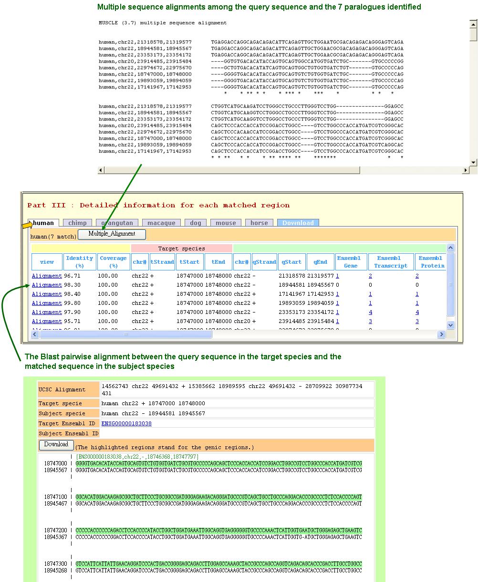The height and width of the screenshot is (582, 478).
Task: Click the 'human(7 match)' label
Action: coord(53,236)
